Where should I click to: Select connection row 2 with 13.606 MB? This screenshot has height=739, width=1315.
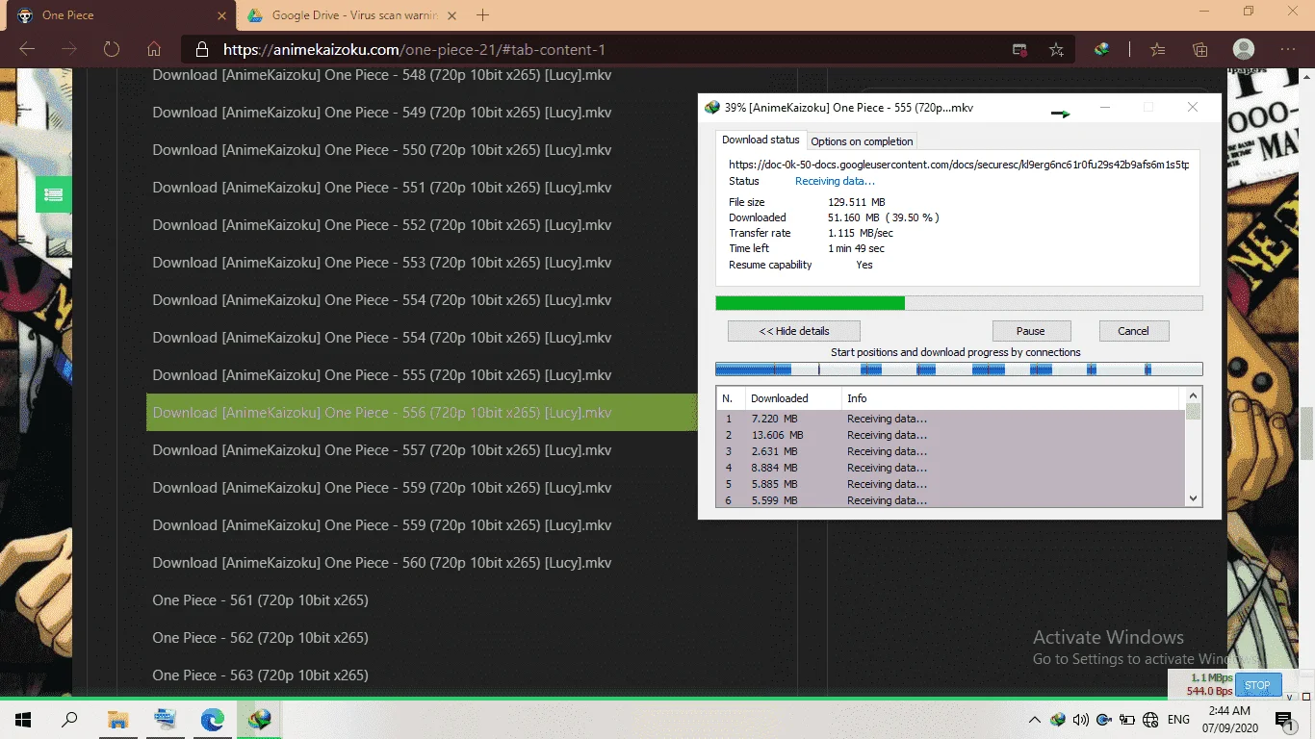pos(951,435)
